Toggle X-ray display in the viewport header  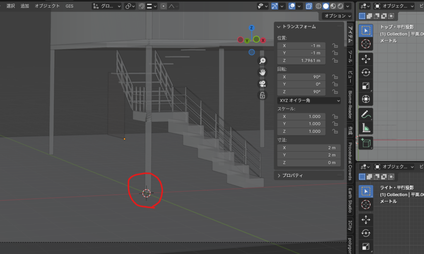pos(309,6)
